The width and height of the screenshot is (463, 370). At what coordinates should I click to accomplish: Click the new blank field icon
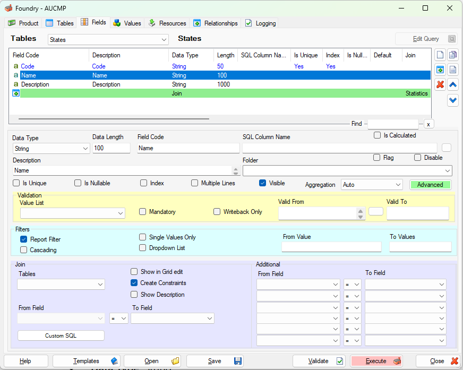pyautogui.click(x=440, y=55)
